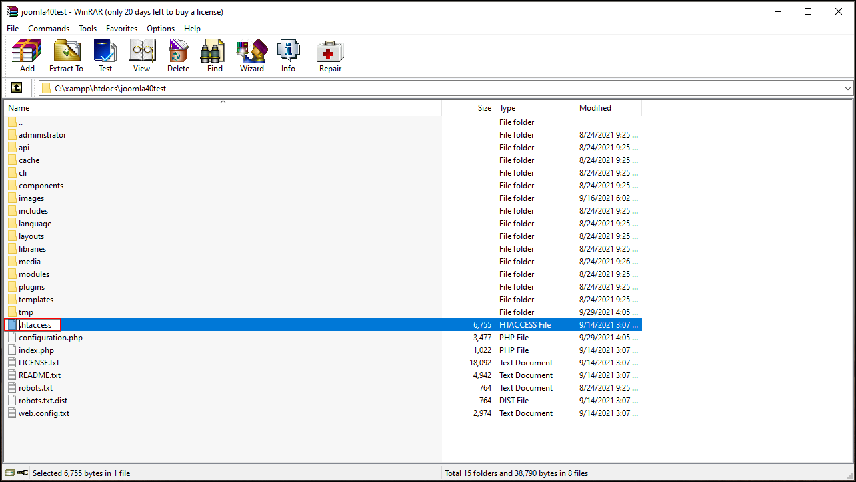The image size is (856, 482).
Task: Click the 18,092 size value
Action: (480, 363)
